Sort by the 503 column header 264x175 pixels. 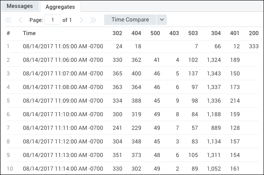pyautogui.click(x=193, y=33)
